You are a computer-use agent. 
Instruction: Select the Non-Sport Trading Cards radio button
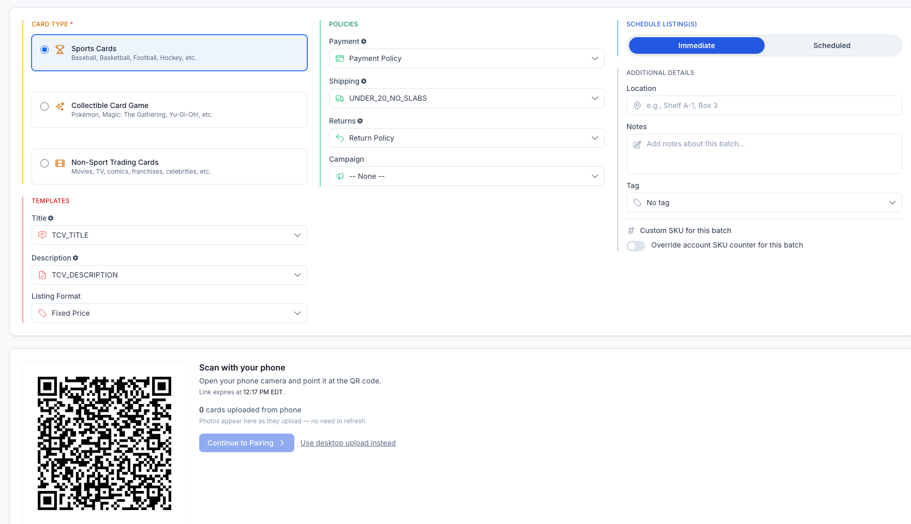coord(44,163)
